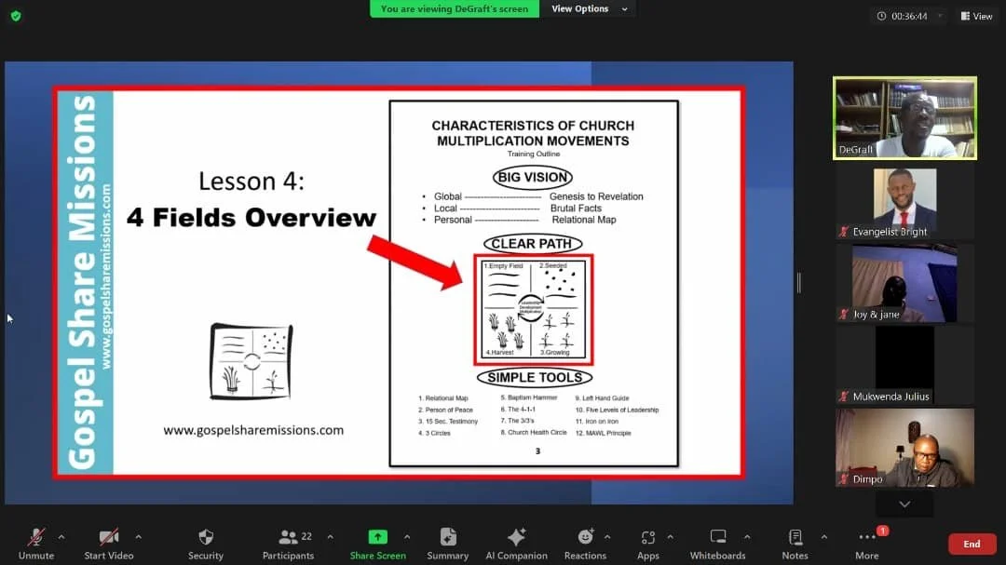Expand the Apps options arrow

pyautogui.click(x=670, y=537)
